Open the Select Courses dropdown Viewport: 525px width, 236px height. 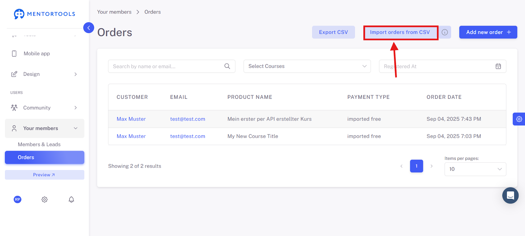click(x=307, y=66)
